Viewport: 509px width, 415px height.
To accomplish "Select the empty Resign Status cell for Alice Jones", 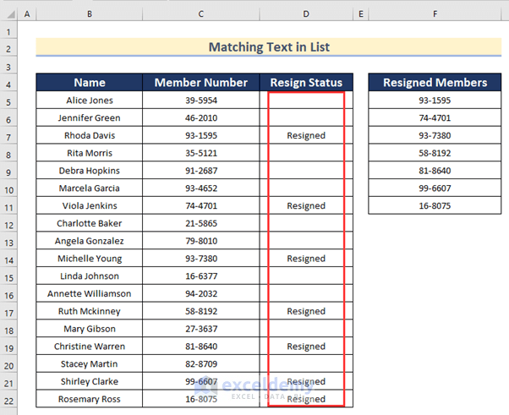I will pyautogui.click(x=306, y=101).
